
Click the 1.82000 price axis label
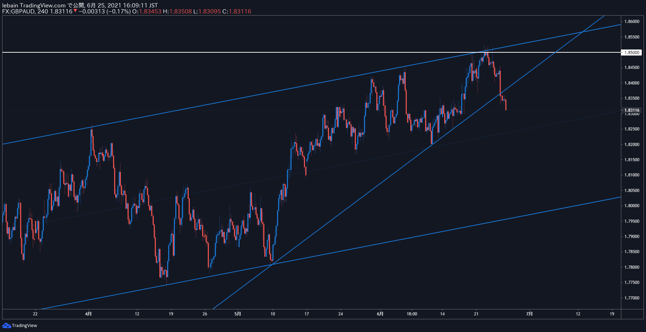[x=632, y=144]
